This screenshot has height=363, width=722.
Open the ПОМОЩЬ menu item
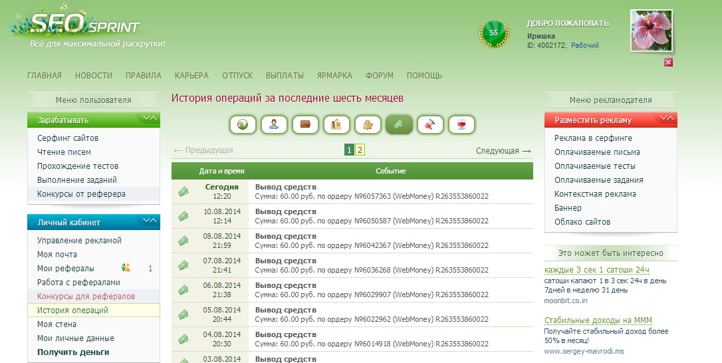[424, 76]
